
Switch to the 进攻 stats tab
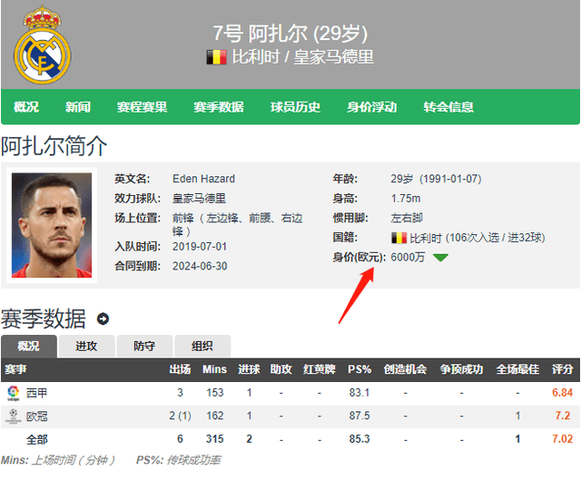click(x=86, y=346)
